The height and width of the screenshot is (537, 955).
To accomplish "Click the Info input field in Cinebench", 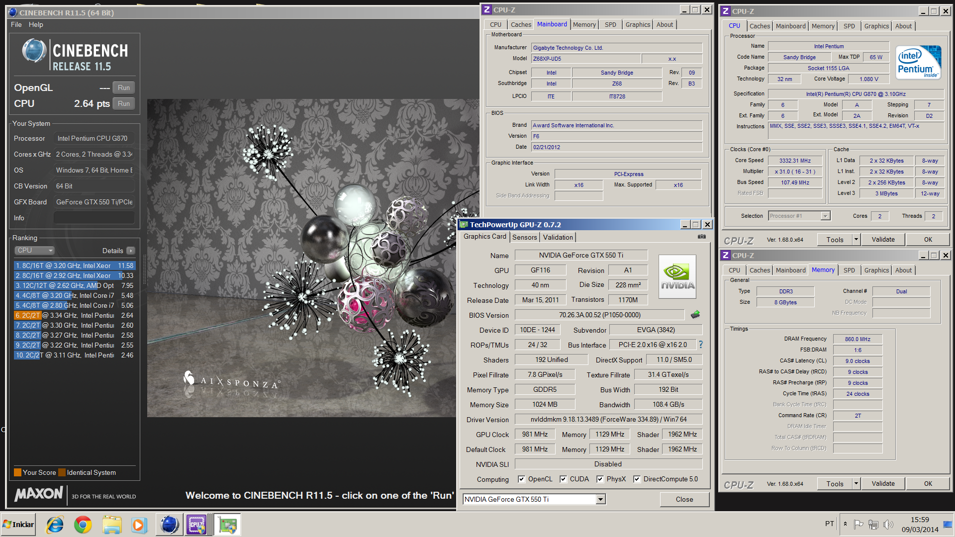I will [x=94, y=218].
